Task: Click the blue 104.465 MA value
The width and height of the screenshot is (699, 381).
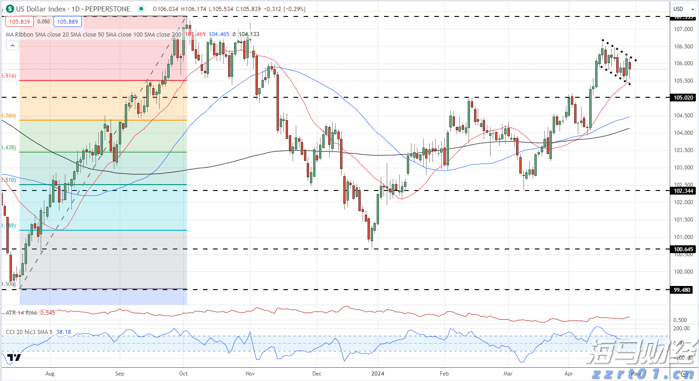Action: click(x=219, y=34)
